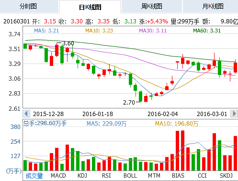Switch to the 分时图 tab
The width and height of the screenshot is (238, 181).
click(28, 6)
